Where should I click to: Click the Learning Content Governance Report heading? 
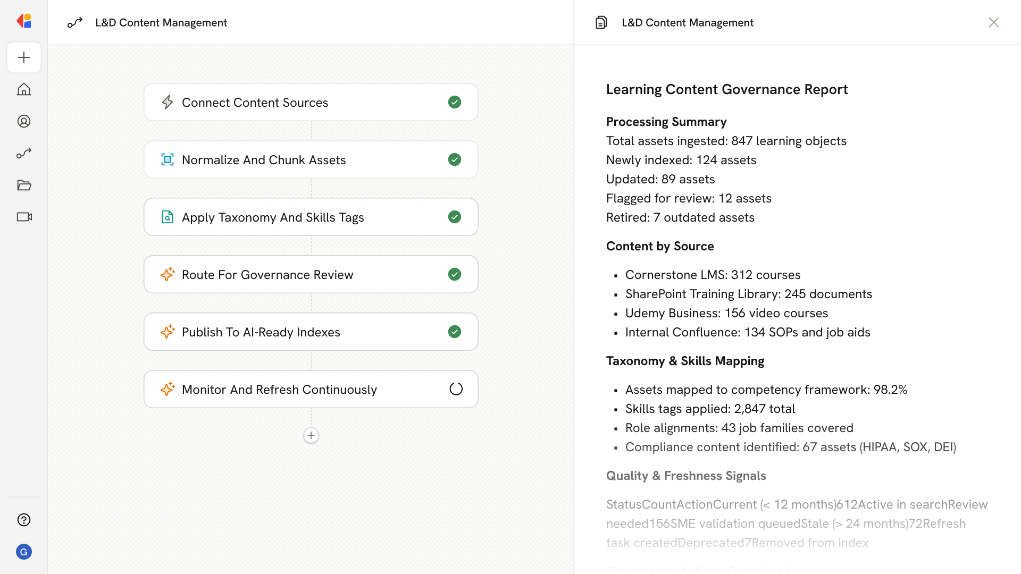click(x=726, y=89)
